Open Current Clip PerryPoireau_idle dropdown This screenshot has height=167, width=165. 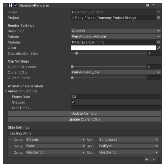(116, 72)
